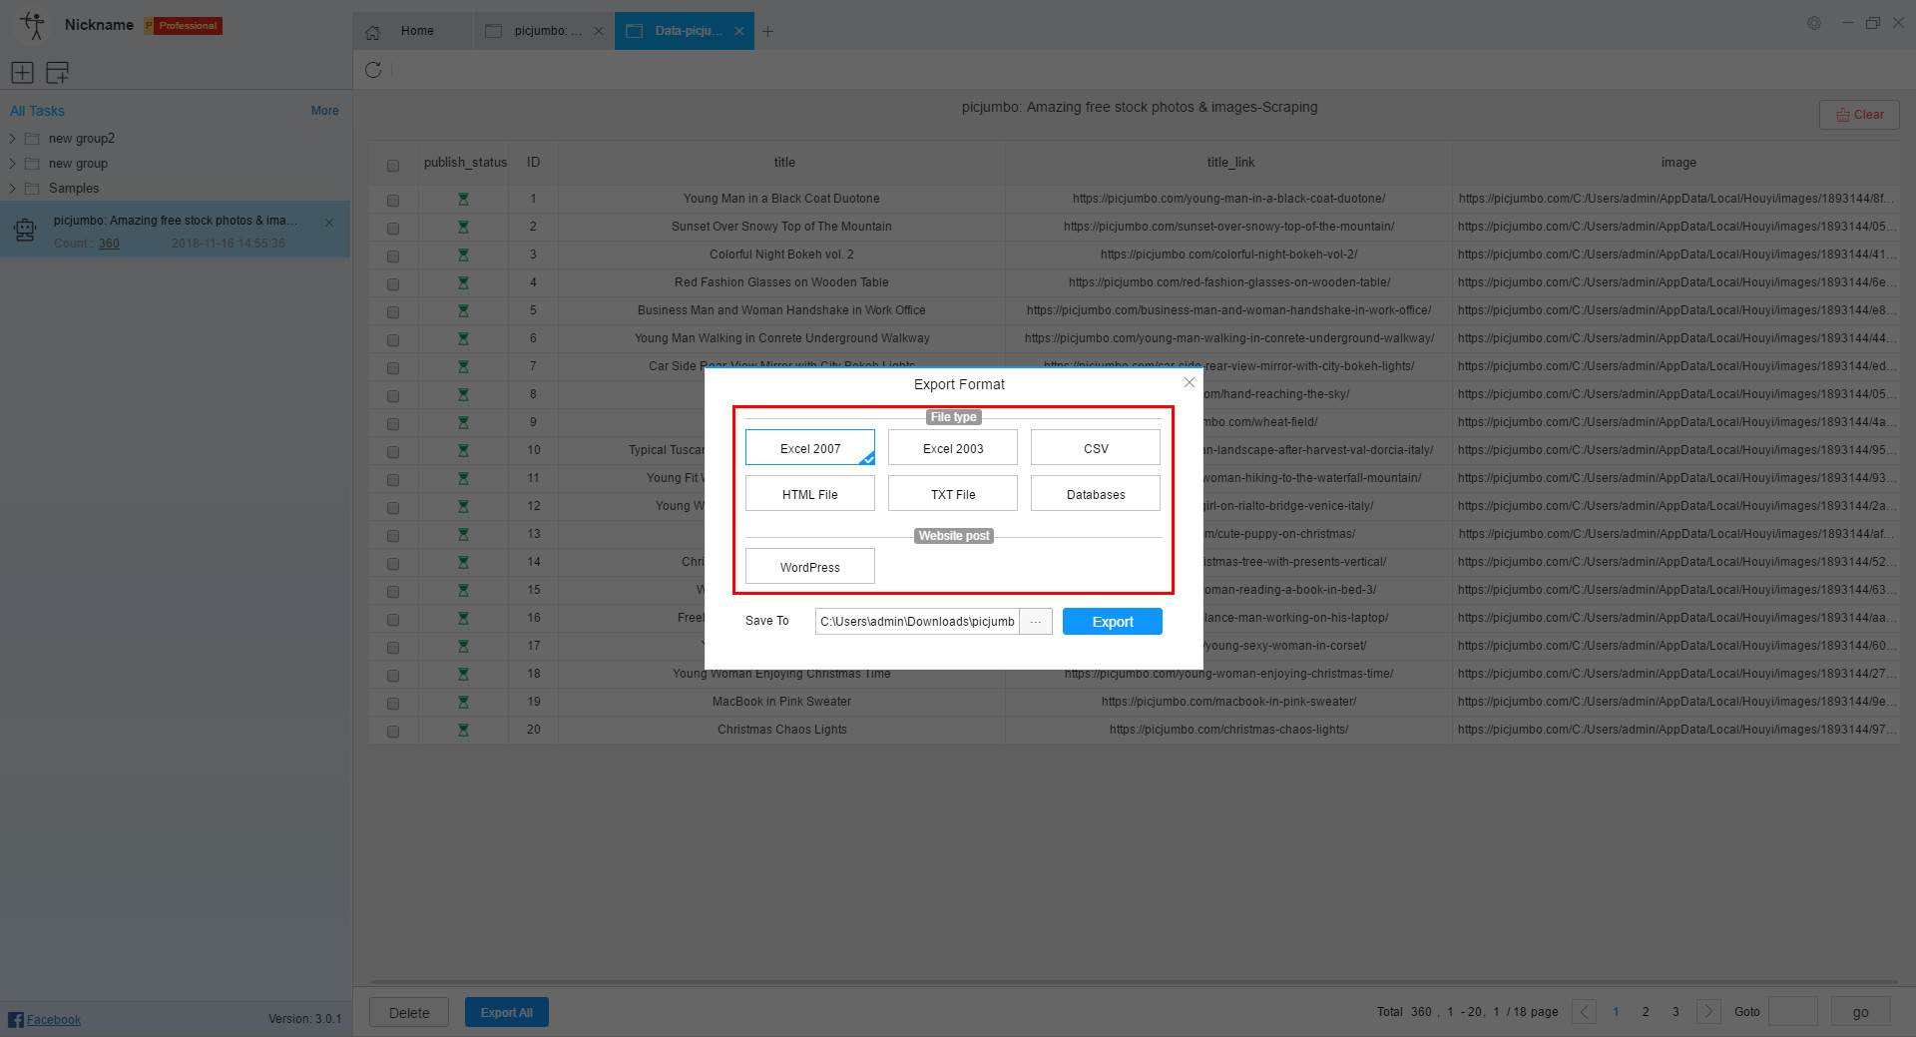Click the new task plus icon
This screenshot has height=1037, width=1916.
(22, 72)
